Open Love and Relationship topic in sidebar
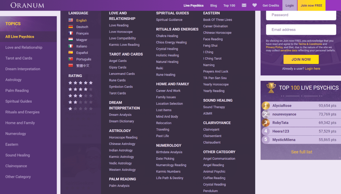 pyautogui.click(x=24, y=47)
